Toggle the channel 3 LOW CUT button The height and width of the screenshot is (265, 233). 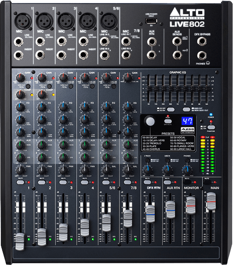click(71, 86)
